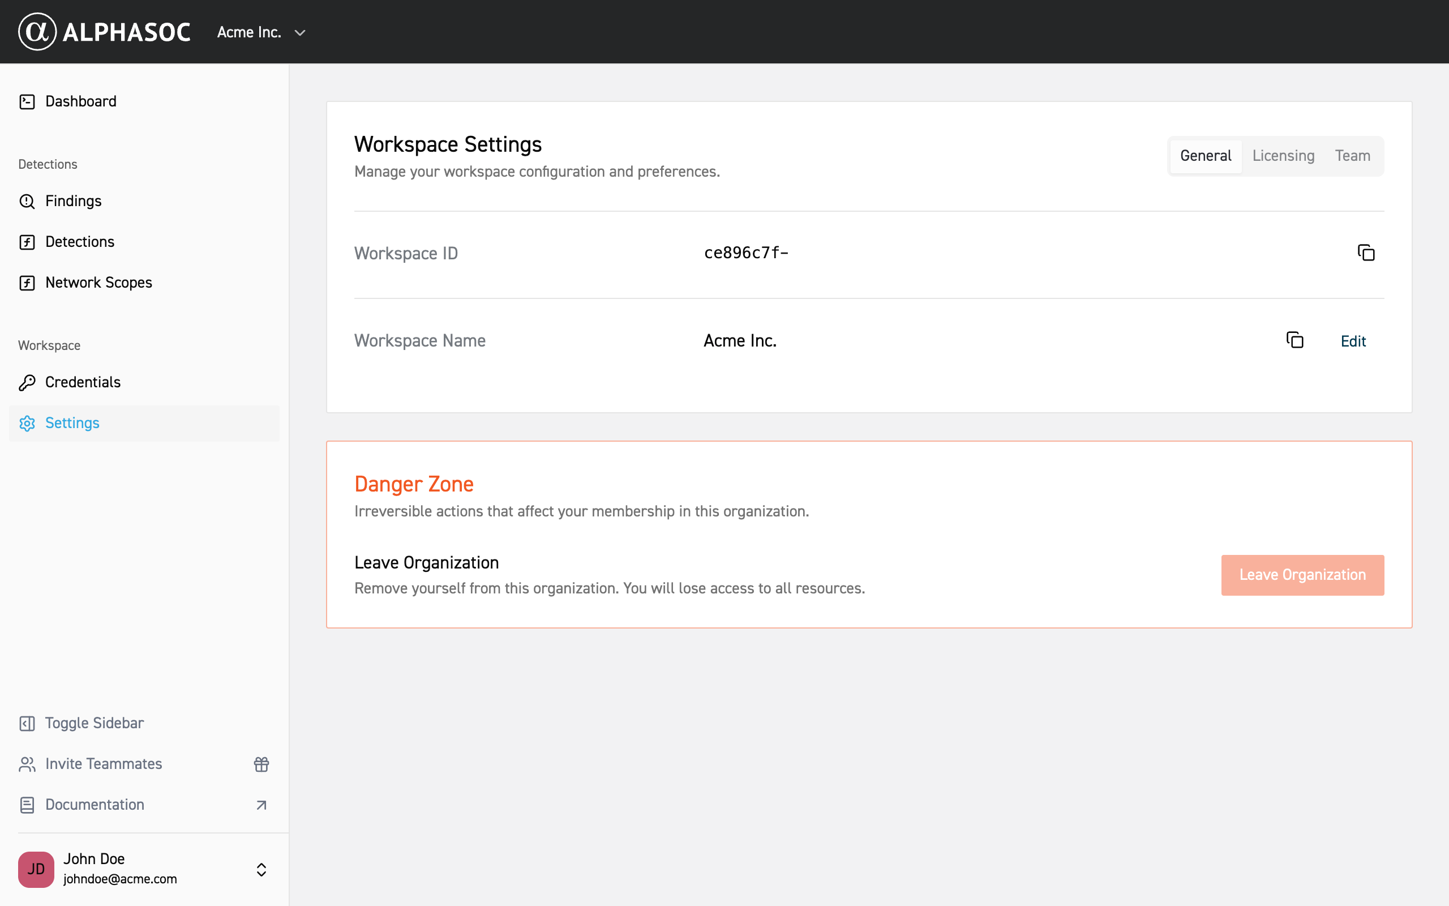Click the Leave Organization section title
The image size is (1449, 906).
[x=426, y=563]
